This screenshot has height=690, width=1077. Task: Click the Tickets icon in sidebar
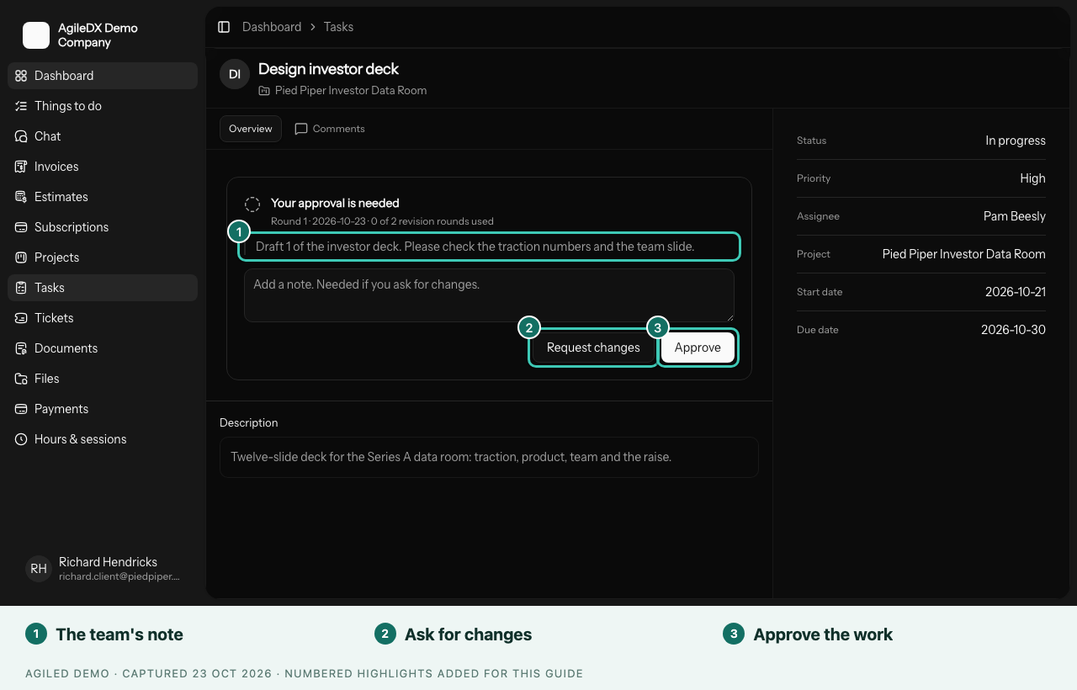coord(21,318)
